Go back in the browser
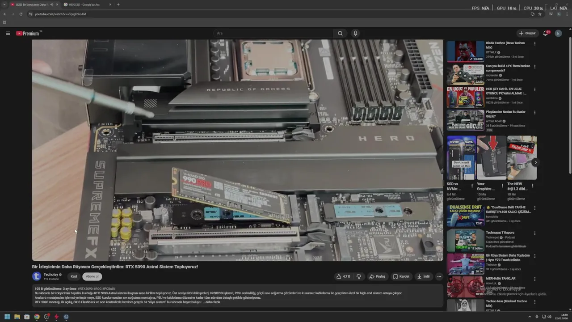 pos(5,14)
